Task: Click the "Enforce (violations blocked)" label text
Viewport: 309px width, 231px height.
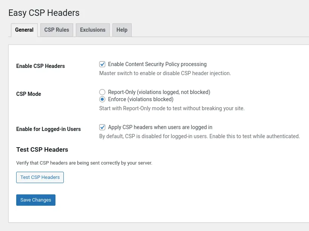Action: [x=141, y=100]
